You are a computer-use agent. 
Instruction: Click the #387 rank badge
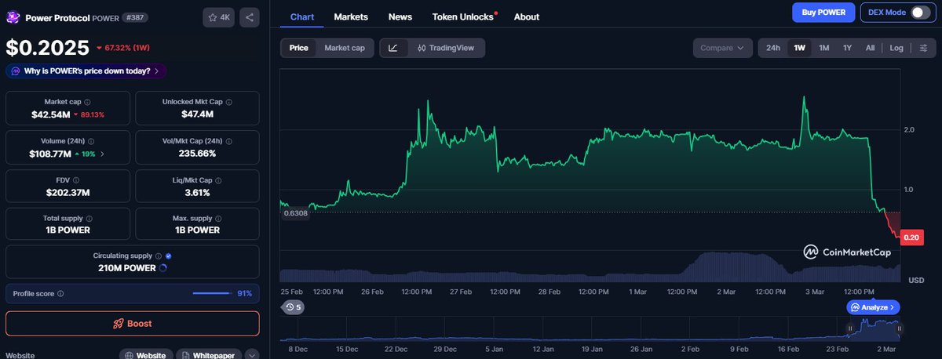click(x=134, y=17)
